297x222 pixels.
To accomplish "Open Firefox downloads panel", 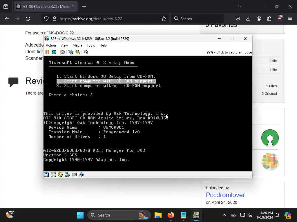I will 248,19.
